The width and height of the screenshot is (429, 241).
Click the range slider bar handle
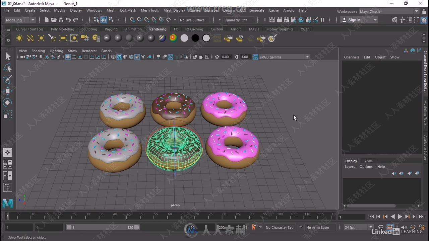coord(103,227)
